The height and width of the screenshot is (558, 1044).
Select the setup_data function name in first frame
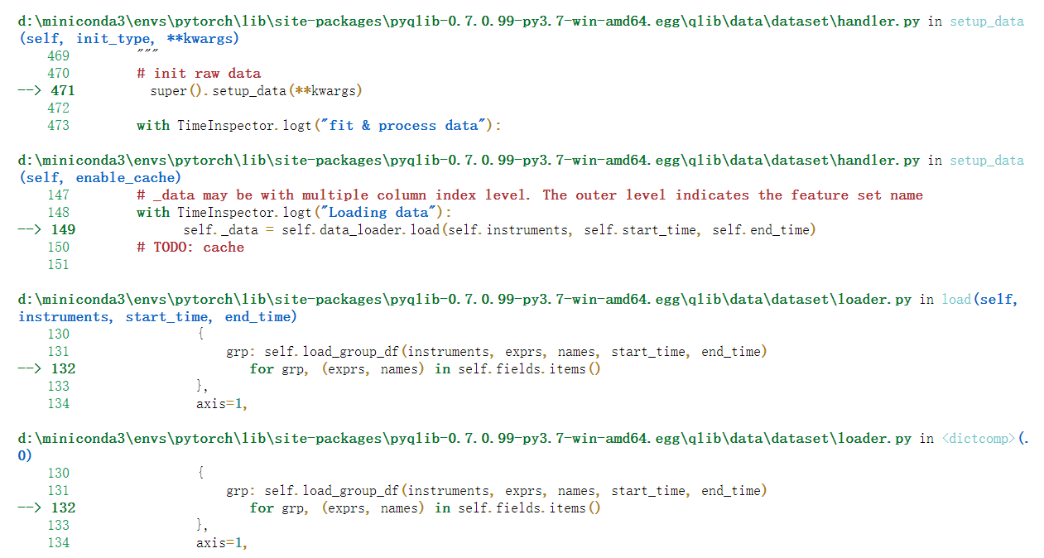click(x=985, y=21)
